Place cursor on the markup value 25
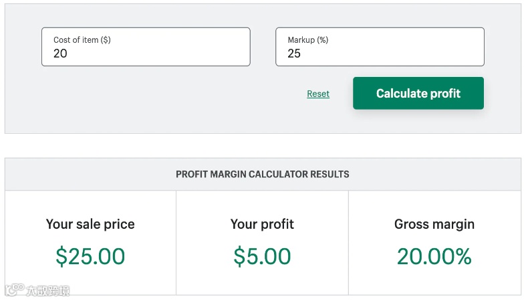Screen dimensions: 528x301 (x=295, y=54)
